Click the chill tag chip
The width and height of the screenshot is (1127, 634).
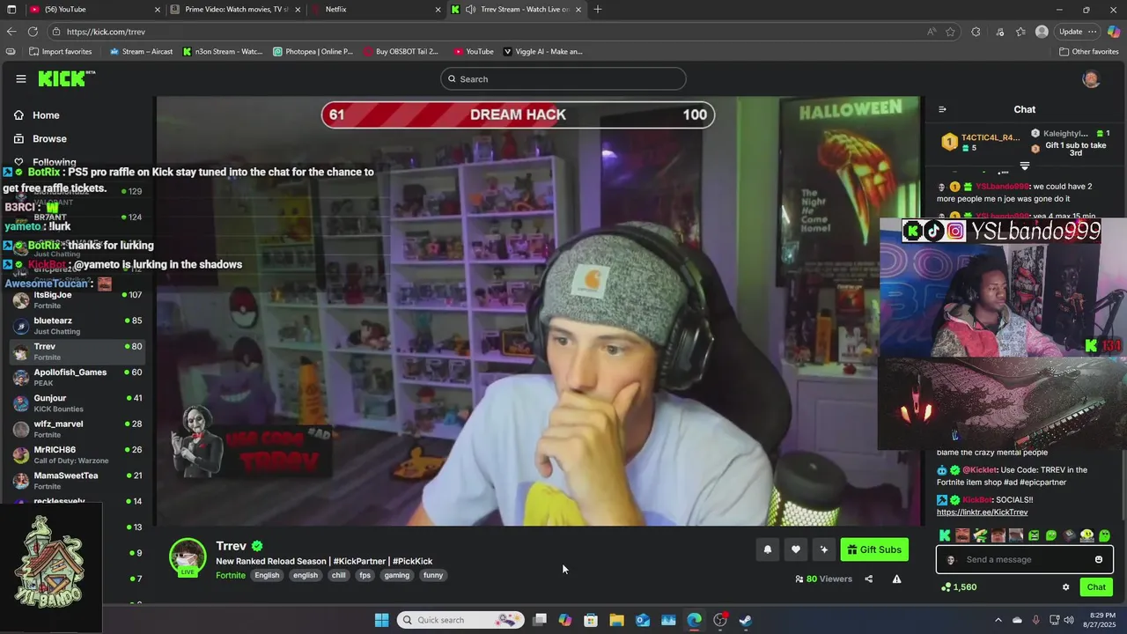(338, 575)
